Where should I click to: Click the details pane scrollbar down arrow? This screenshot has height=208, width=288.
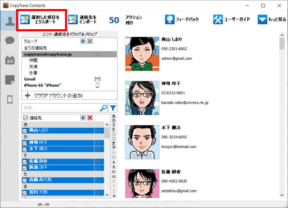tap(282, 195)
